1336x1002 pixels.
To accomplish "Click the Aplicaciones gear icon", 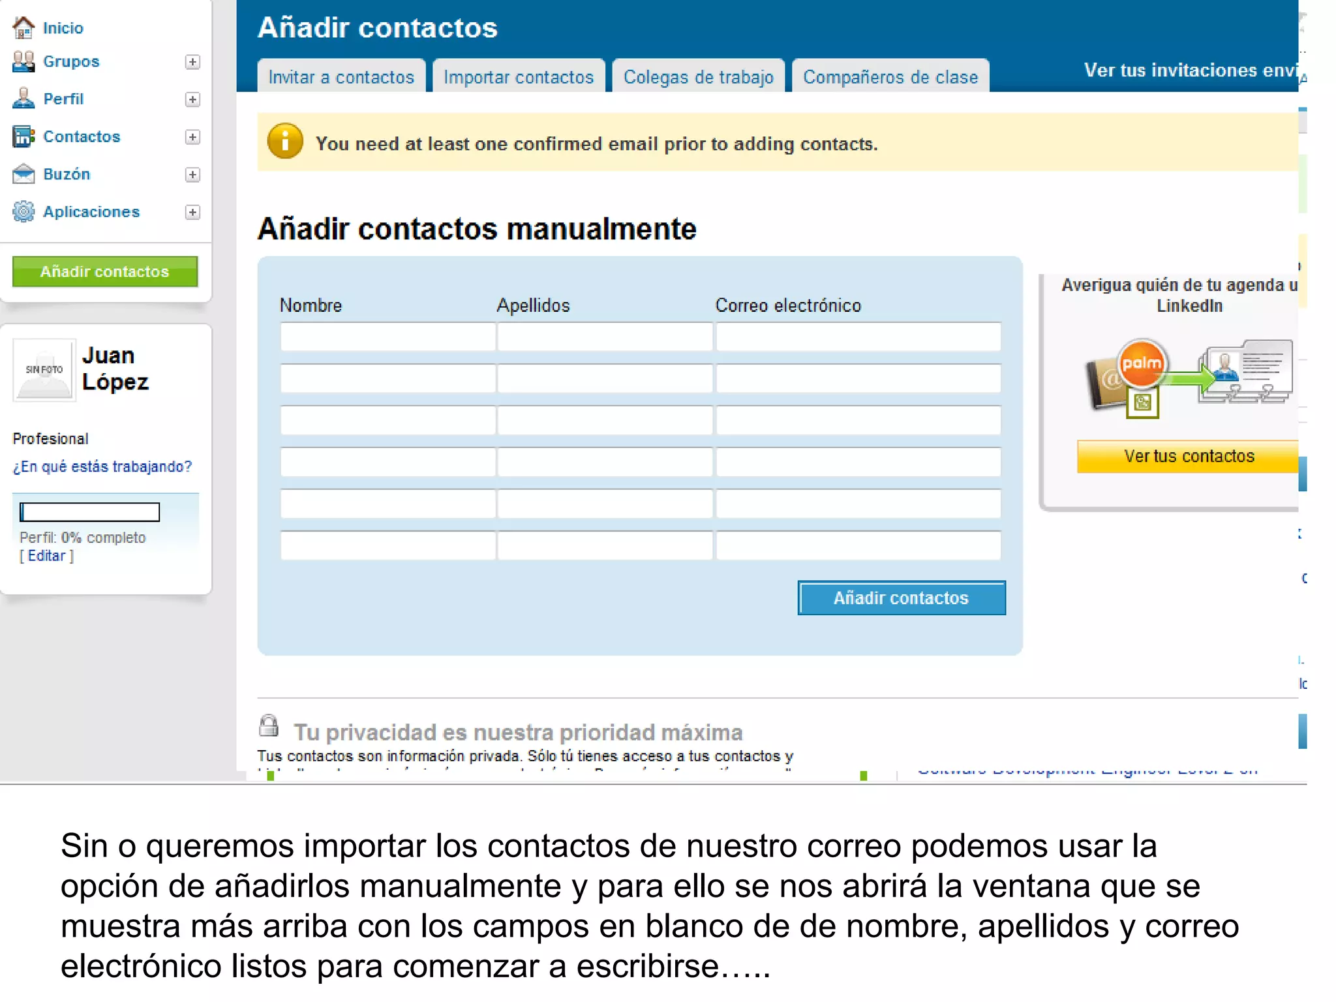I will (x=23, y=211).
